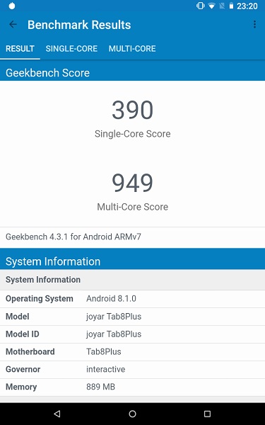Tap the multi-core score 949
Image resolution: width=265 pixels, height=425 pixels.
(133, 183)
